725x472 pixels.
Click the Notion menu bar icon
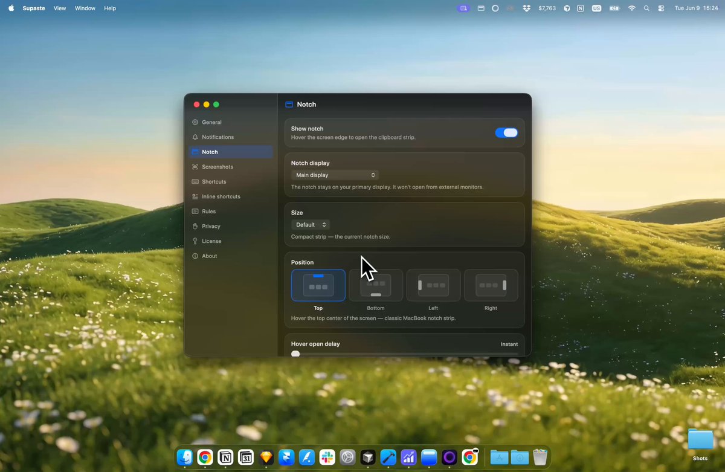click(x=581, y=8)
